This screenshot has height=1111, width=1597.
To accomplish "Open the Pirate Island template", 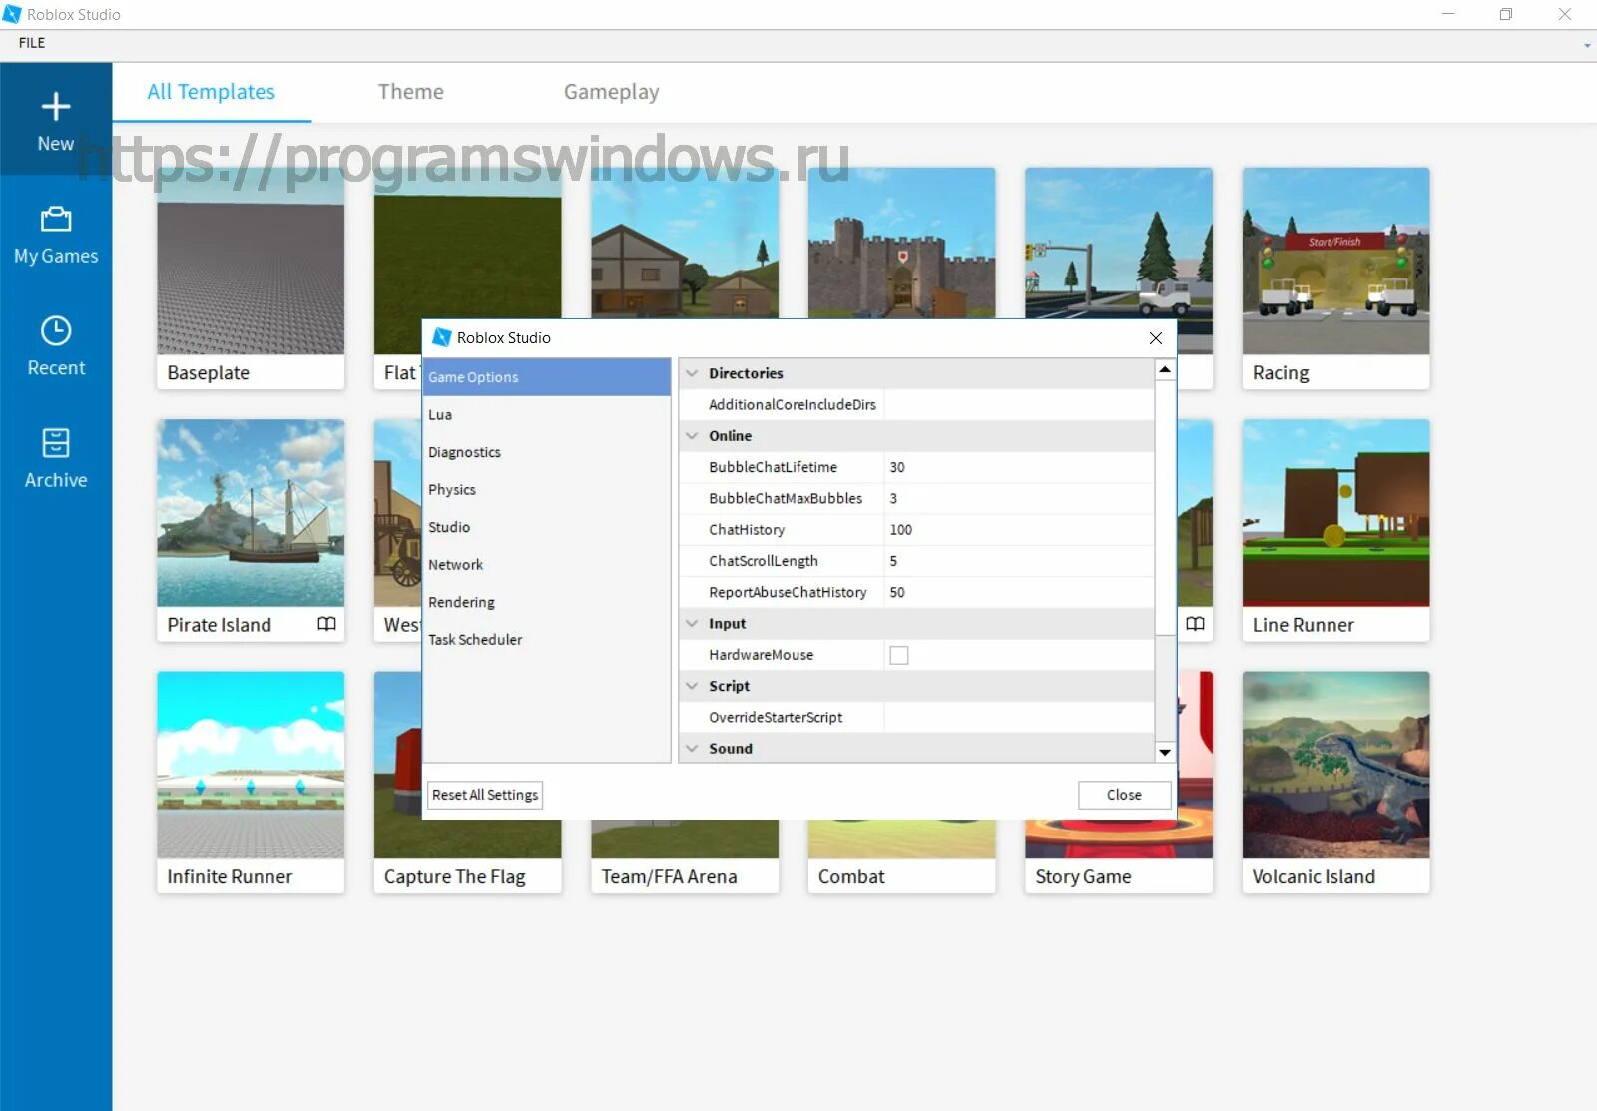I will pyautogui.click(x=251, y=530).
